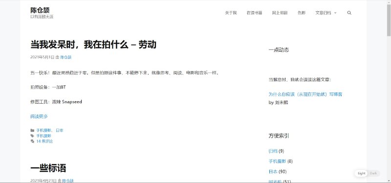The width and height of the screenshot is (391, 183).
Task: Click the site title 陈仓颉 in header
Action: tap(40, 10)
